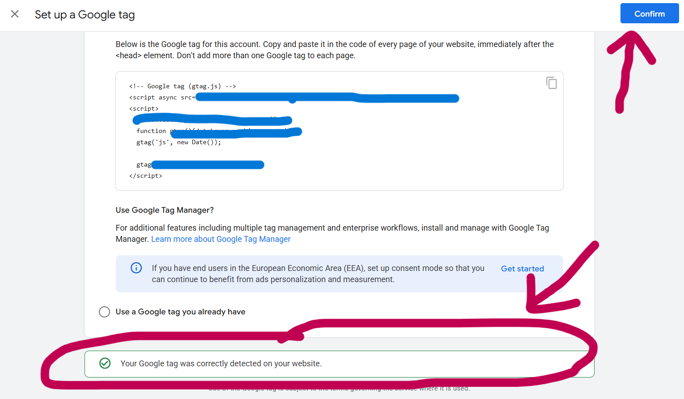Click the info icon in consent banner
Viewport: 684px width, 399px height.
pos(136,268)
